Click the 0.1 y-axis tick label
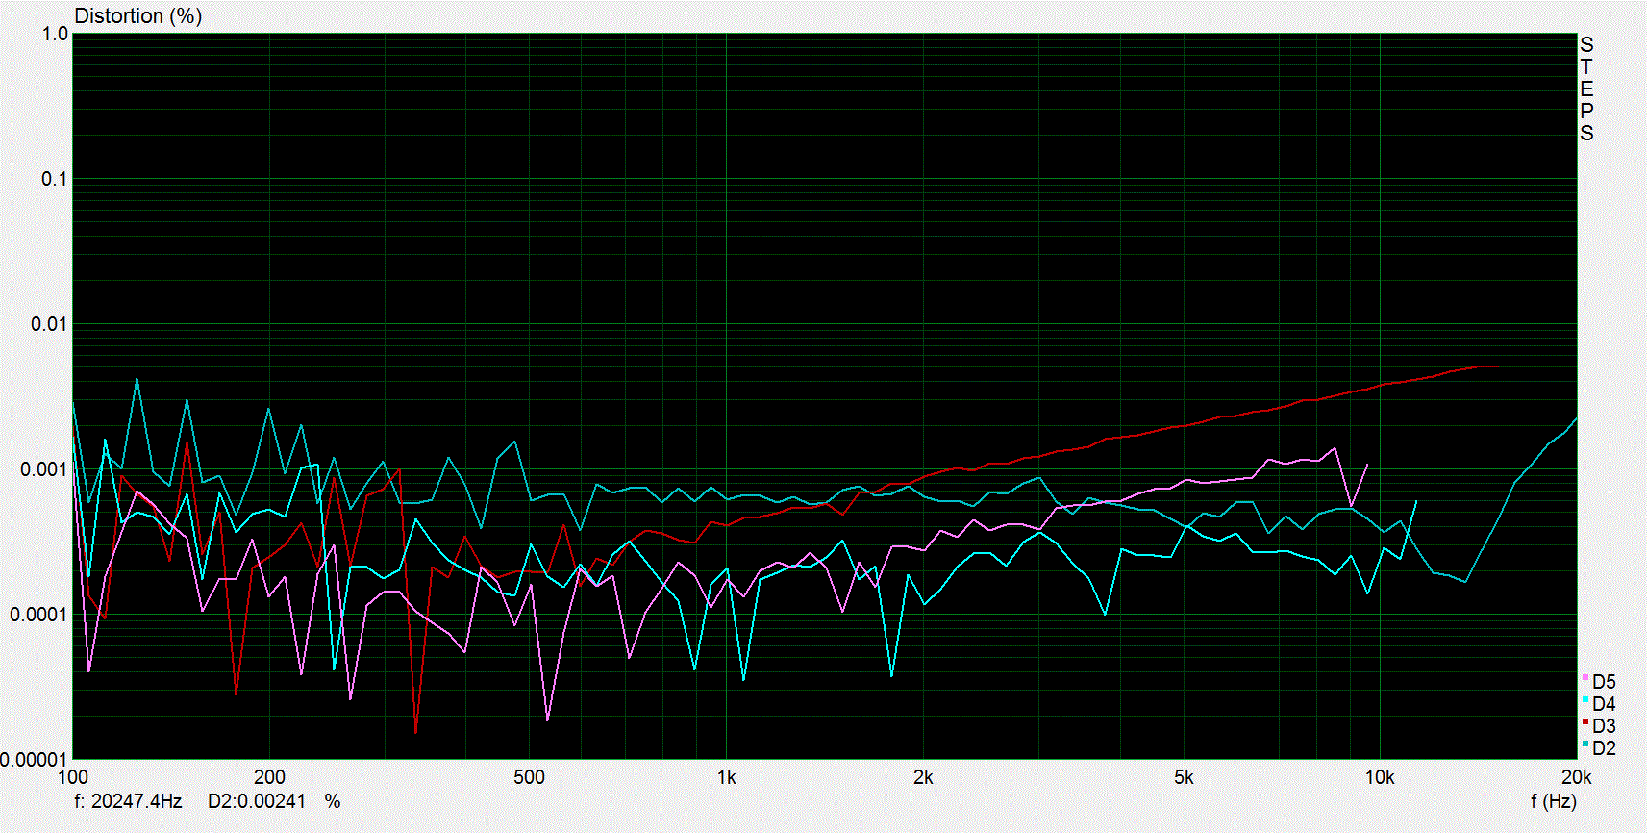This screenshot has width=1647, height=833. click(55, 179)
